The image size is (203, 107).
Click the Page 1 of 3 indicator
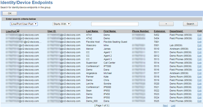pos(102,105)
